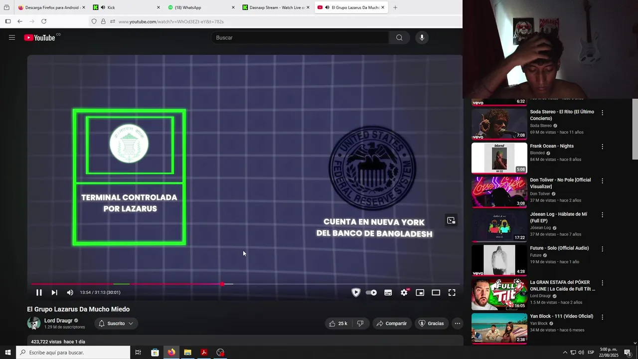Viewport: 638px width, 359px height.
Task: Click the Lord Draugr channel avatar
Action: coord(34,323)
